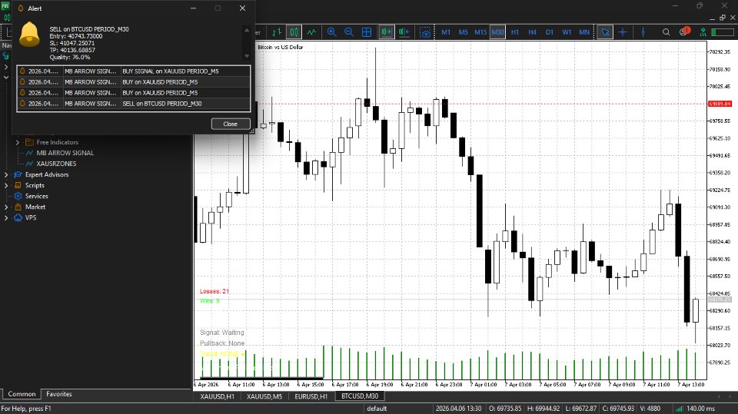
Task: Set timeframe to M15
Action: [x=480, y=32]
